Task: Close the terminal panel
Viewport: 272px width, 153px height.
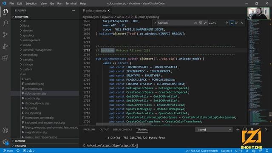Action: [x=266, y=129]
